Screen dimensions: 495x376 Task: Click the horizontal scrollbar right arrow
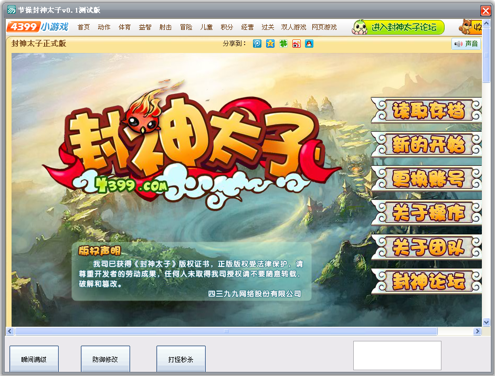tap(477, 331)
